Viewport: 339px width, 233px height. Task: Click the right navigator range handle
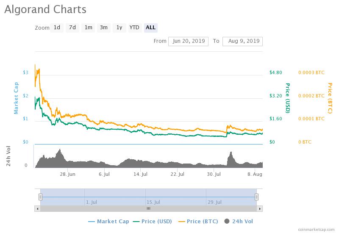(x=256, y=197)
